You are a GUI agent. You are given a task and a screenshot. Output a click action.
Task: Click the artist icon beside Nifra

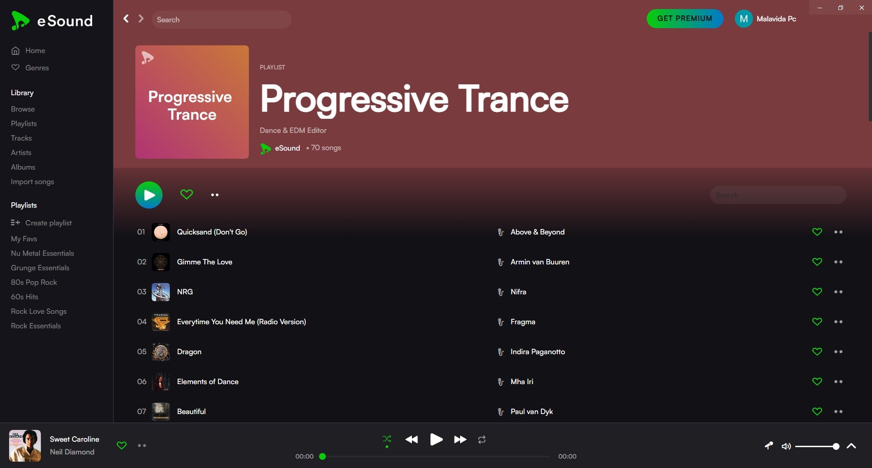click(500, 292)
